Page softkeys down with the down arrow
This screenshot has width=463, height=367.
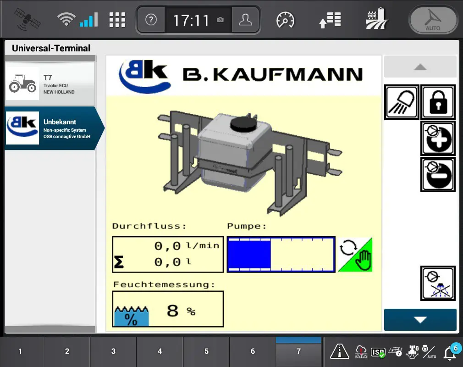[420, 319]
